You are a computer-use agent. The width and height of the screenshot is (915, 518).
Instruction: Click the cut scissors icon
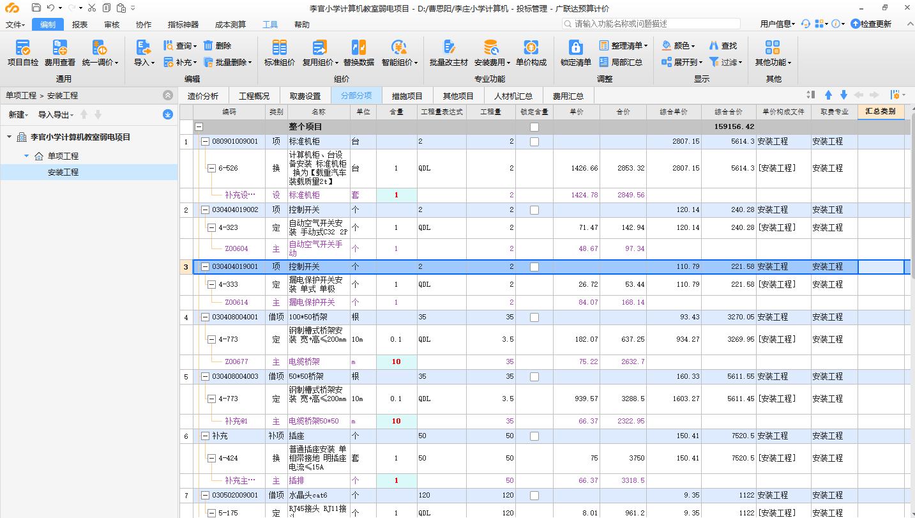(92, 8)
